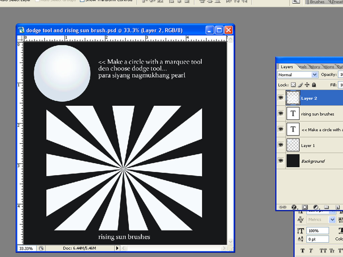Image resolution: width=343 pixels, height=257 pixels.
Task: Create a new layer in the Layers panel
Action: coord(337,207)
